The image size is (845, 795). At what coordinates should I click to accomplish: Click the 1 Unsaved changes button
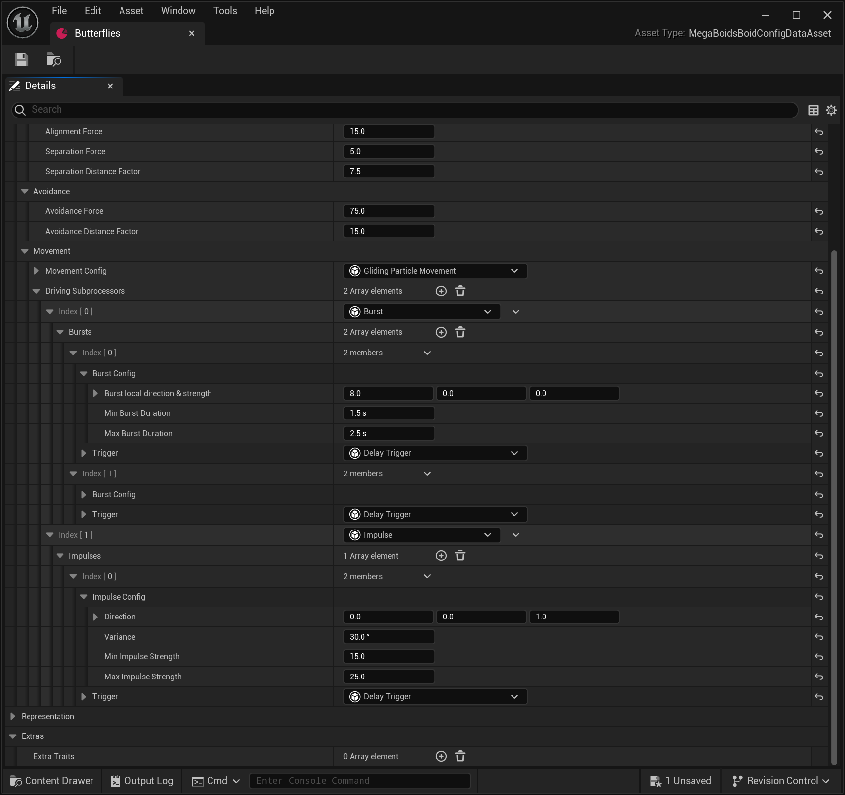pyautogui.click(x=681, y=781)
